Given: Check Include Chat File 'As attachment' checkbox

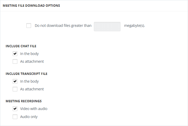Looking at the screenshot, I should tap(15, 61).
